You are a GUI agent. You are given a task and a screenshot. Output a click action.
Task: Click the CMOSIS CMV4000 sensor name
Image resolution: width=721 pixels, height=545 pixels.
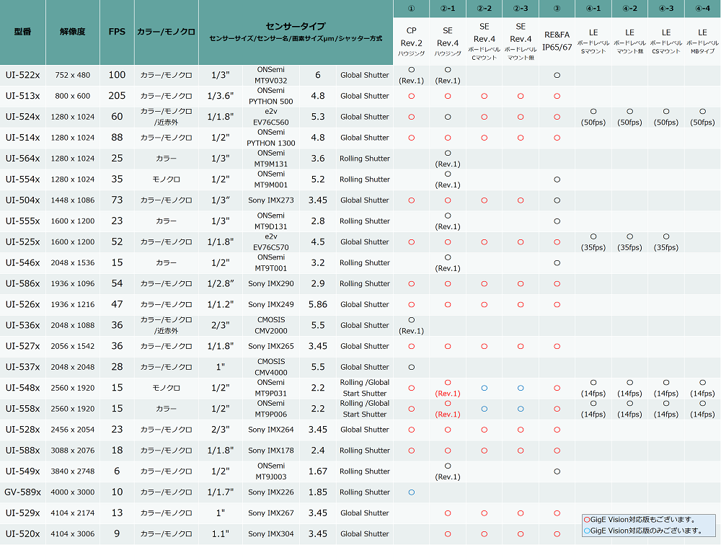pos(271,367)
